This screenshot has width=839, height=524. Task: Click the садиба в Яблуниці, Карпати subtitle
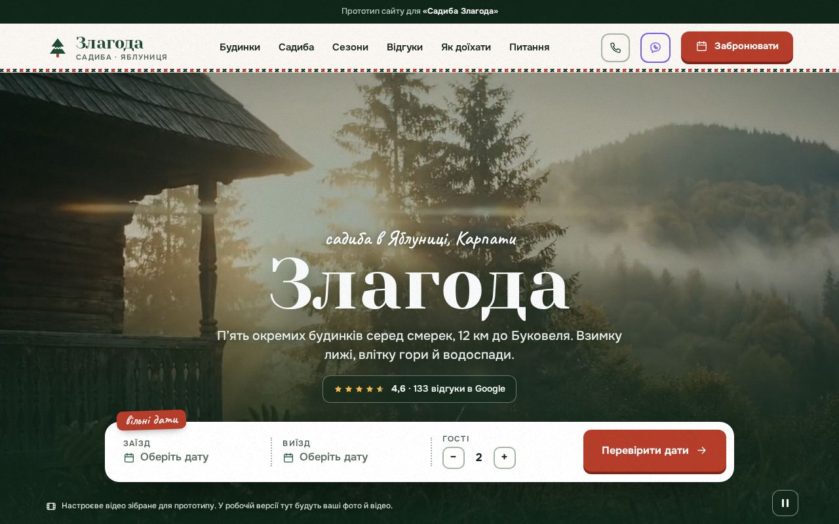click(421, 239)
